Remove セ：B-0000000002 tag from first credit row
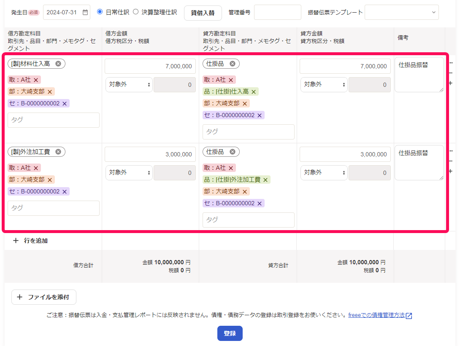Image resolution: width=460 pixels, height=346 pixels. [x=260, y=115]
